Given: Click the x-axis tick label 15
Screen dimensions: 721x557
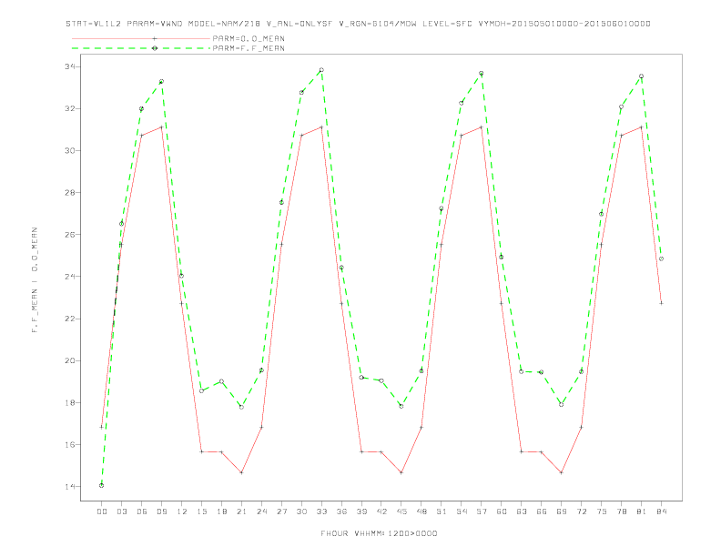Looking at the screenshot, I should (x=201, y=511).
